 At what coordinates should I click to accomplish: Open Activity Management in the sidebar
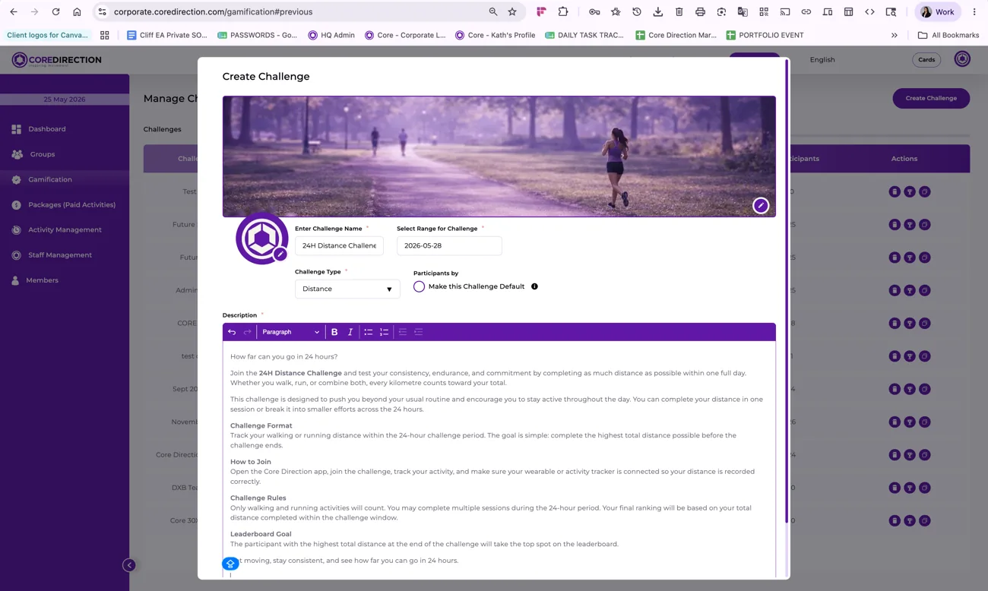65,229
